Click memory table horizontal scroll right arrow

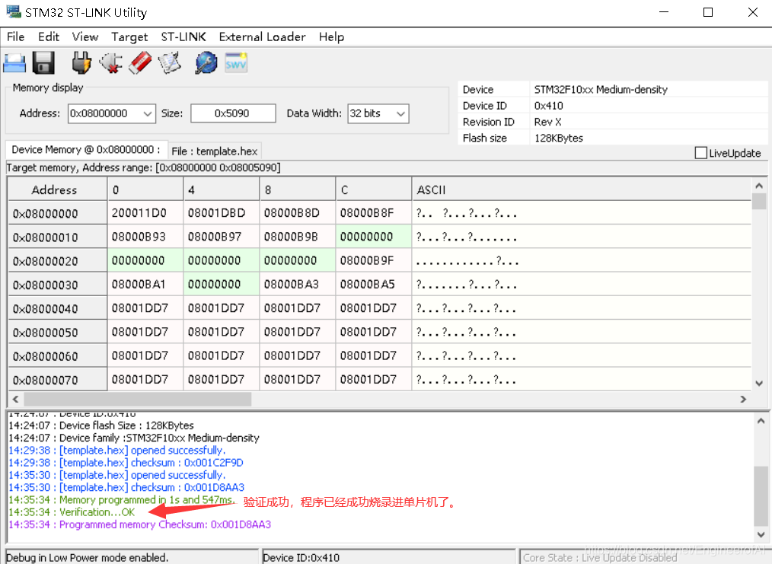[743, 399]
